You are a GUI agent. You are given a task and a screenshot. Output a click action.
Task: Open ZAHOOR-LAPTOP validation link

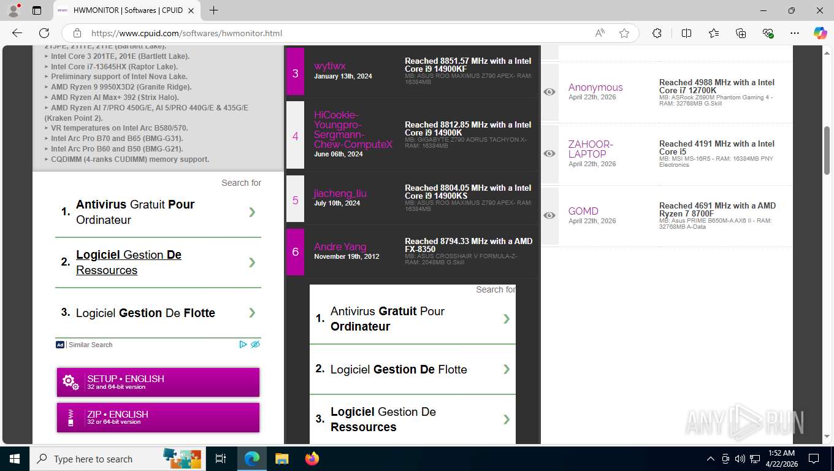[591, 149]
